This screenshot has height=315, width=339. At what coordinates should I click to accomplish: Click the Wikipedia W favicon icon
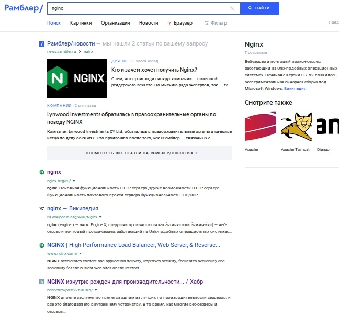[x=42, y=209]
